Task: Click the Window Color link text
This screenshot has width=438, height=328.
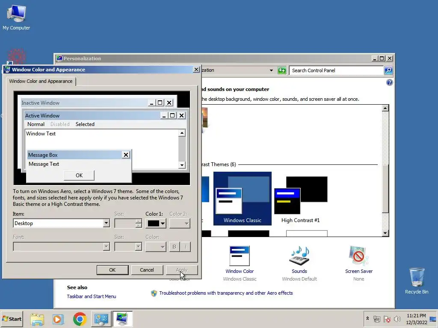Action: click(x=240, y=271)
